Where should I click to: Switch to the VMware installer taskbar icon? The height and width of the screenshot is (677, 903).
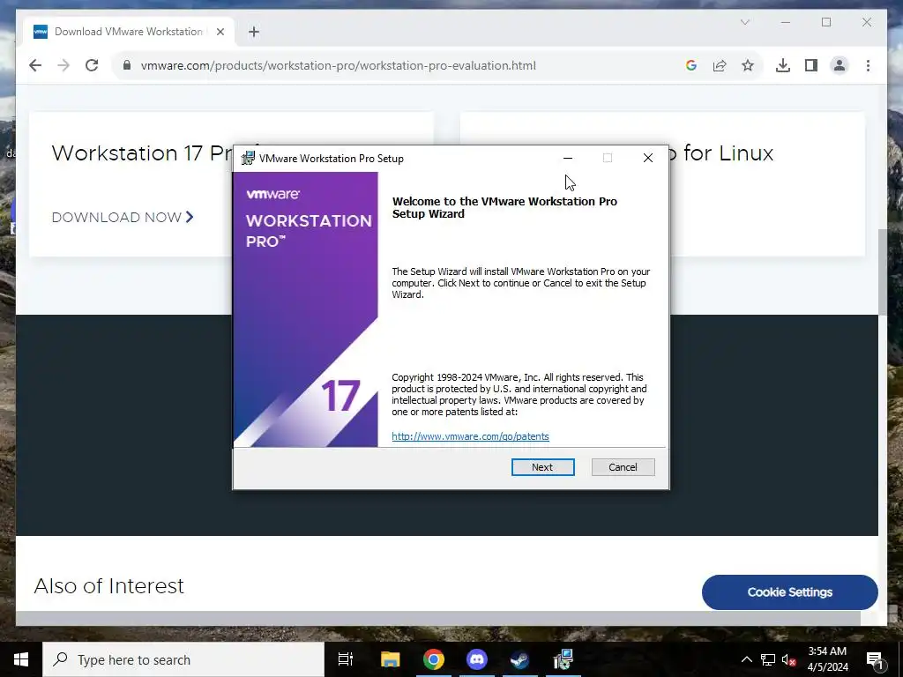563,659
